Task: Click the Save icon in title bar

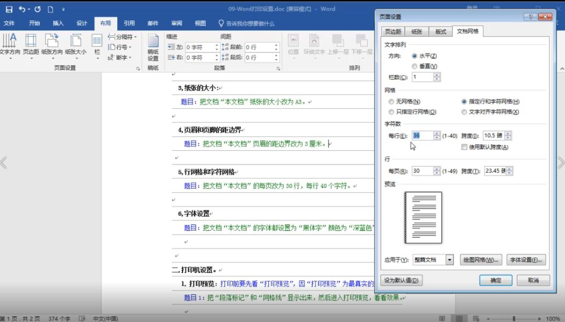Action: click(x=9, y=9)
